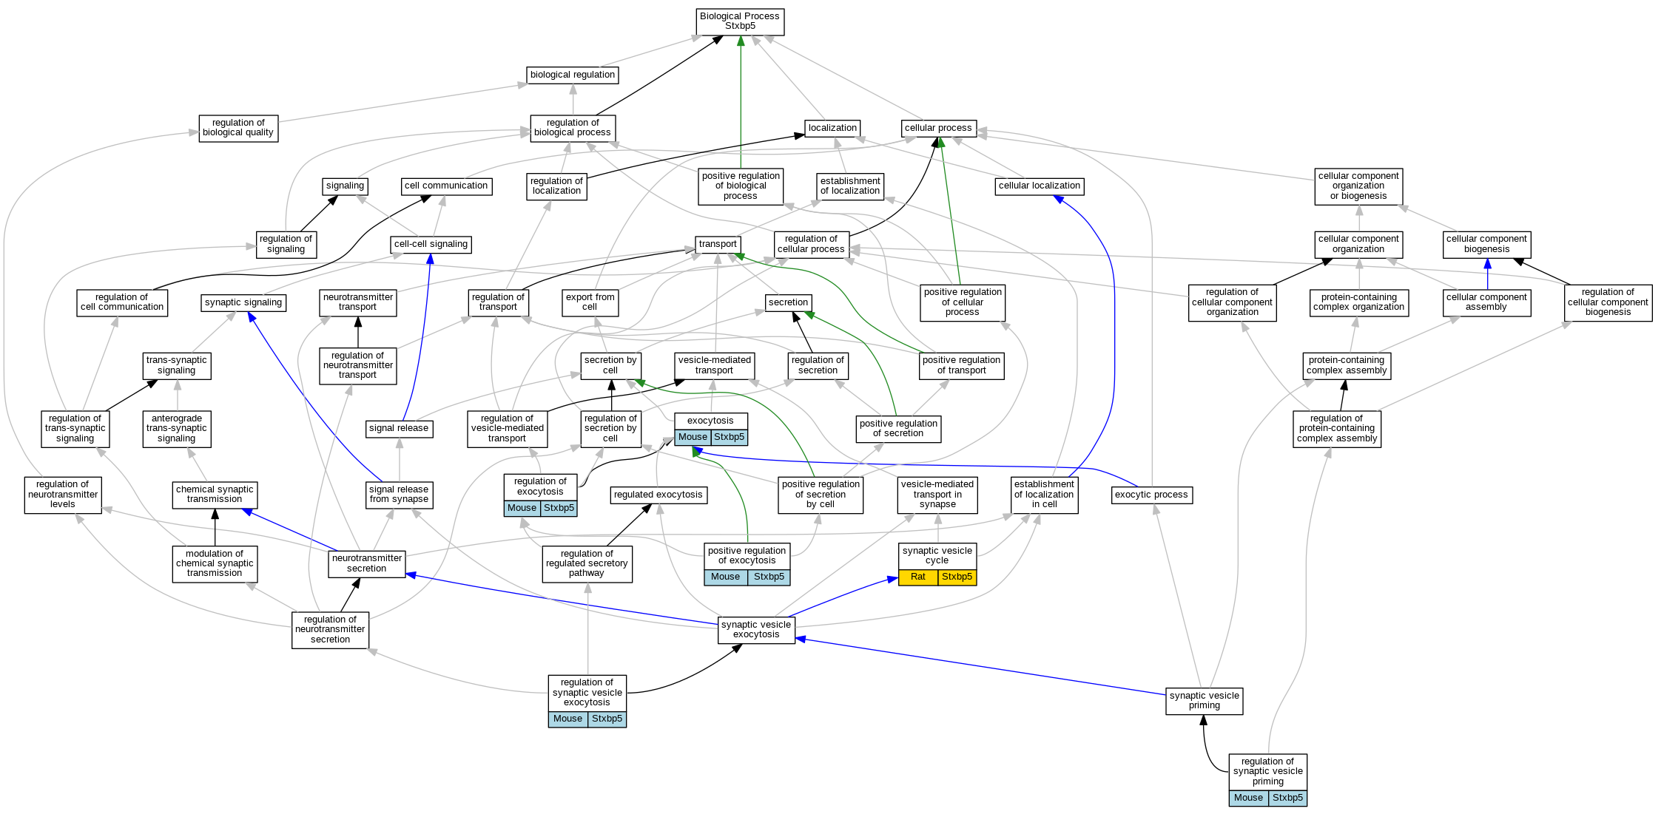Viewport: 1664px width, 814px height.
Task: Click Mouse cell under regulation of exocytosis
Action: click(x=522, y=509)
